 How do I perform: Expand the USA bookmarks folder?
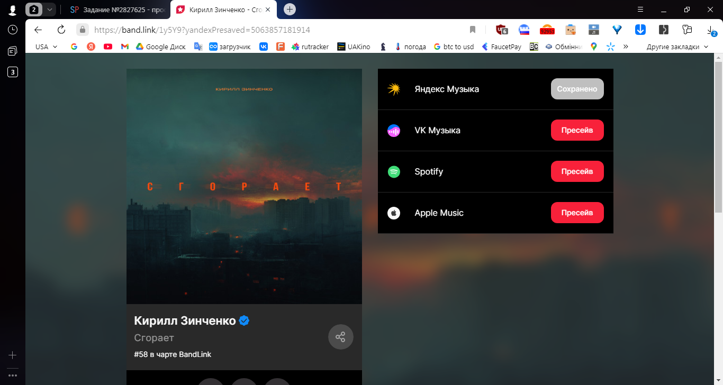tap(47, 47)
